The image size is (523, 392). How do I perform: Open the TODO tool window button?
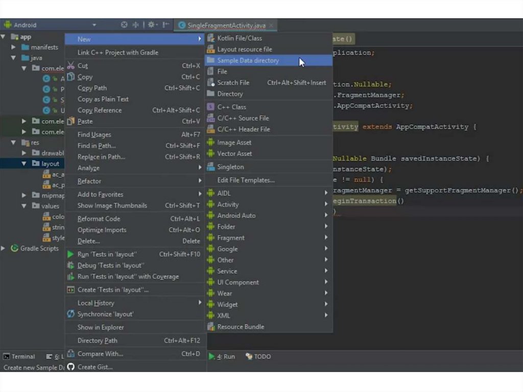[x=258, y=357]
